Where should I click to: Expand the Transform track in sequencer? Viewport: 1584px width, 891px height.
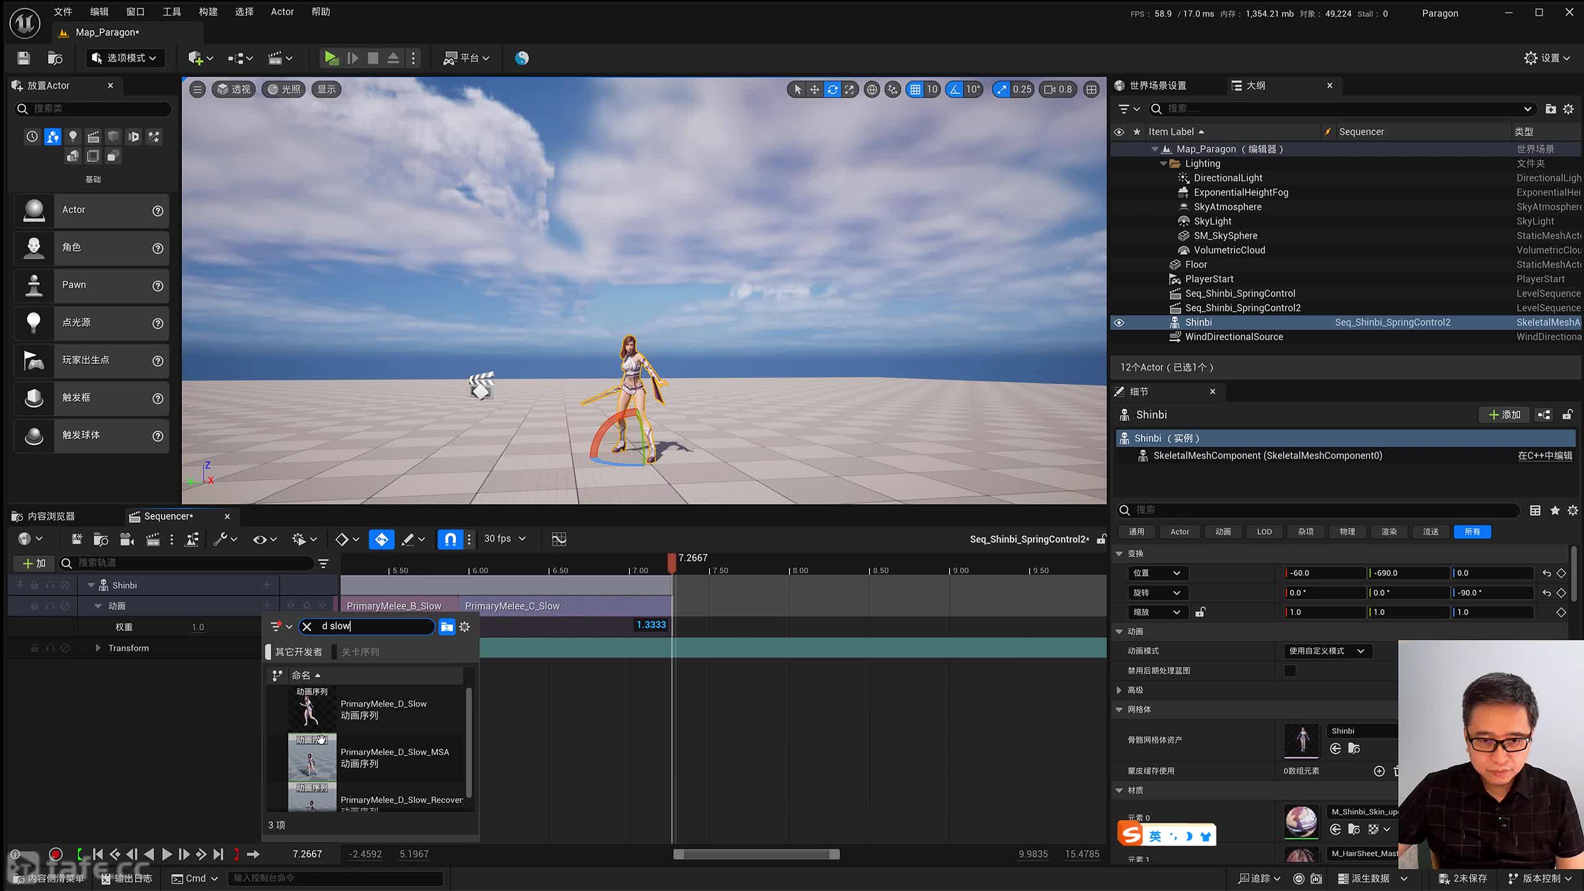coord(98,648)
